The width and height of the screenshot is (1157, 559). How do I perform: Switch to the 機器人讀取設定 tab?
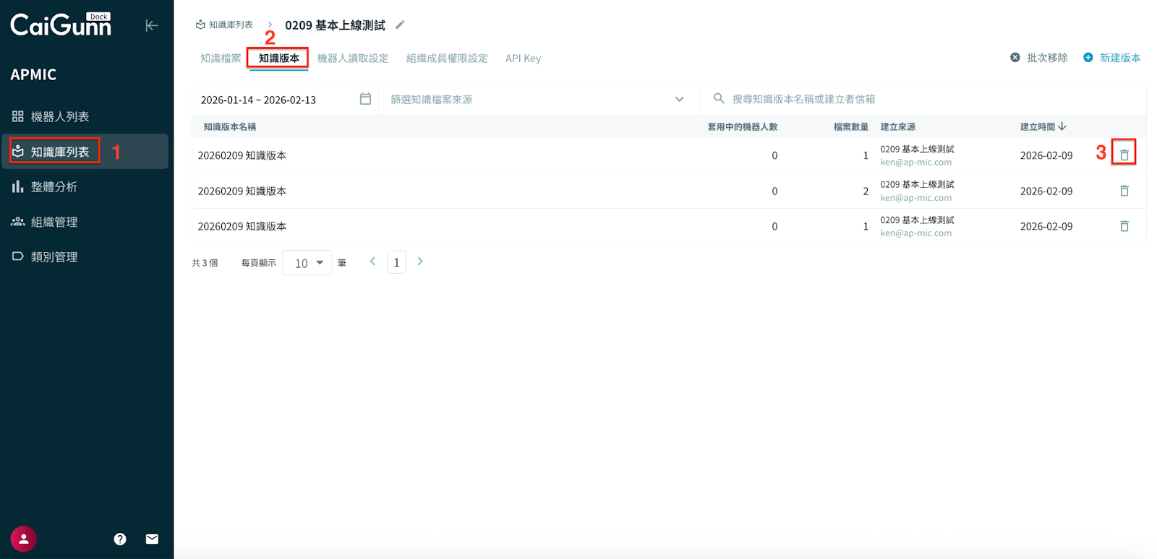(353, 58)
